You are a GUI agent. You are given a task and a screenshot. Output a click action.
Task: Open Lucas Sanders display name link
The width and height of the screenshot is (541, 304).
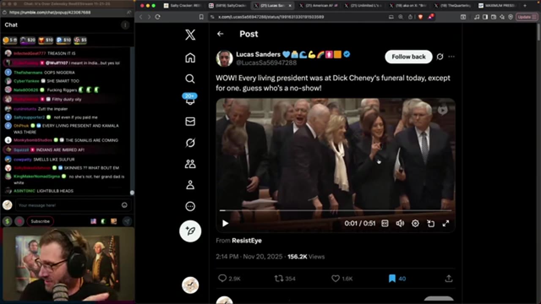258,54
